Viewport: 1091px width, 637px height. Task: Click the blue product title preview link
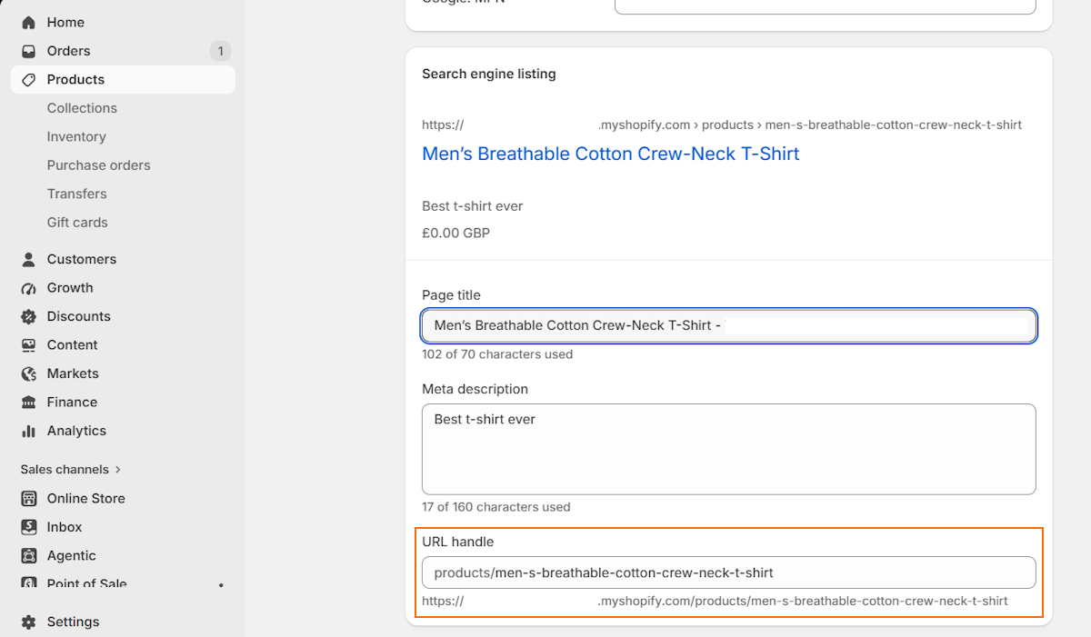coord(611,154)
